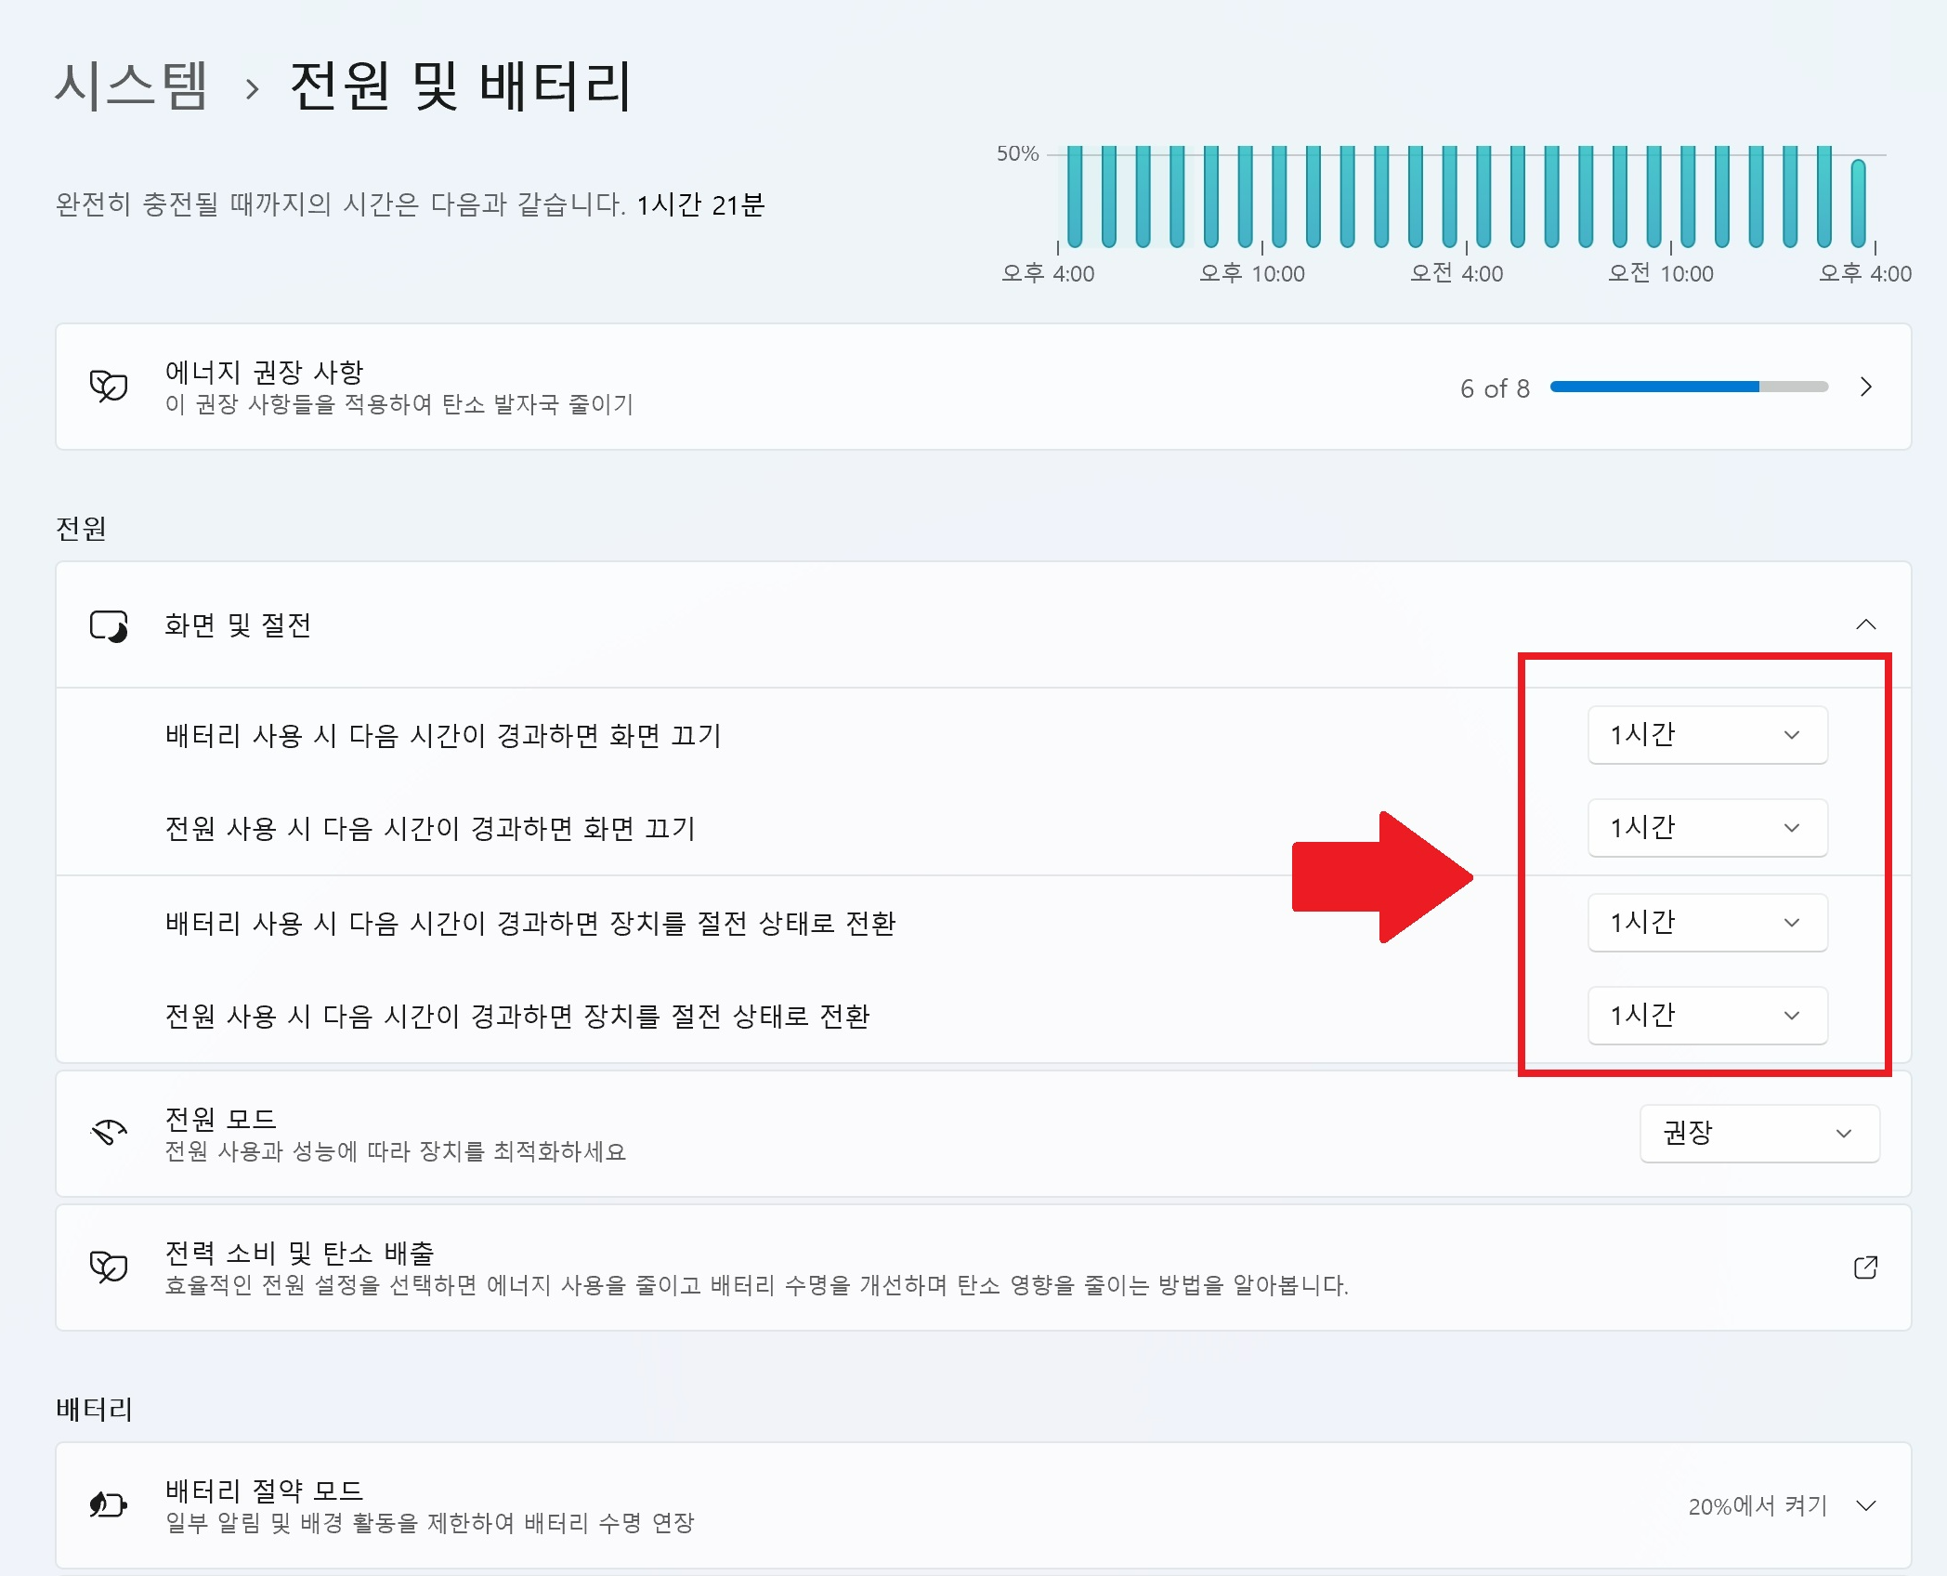Click the 전력 소비 및 탄소 배출 leaf icon
The width and height of the screenshot is (1947, 1576).
coord(109,1266)
